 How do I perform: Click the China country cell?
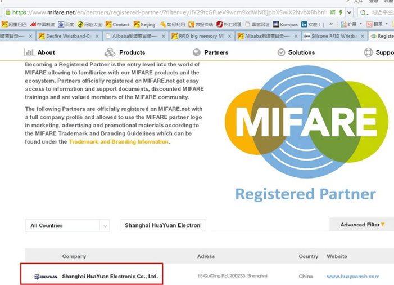306,277
